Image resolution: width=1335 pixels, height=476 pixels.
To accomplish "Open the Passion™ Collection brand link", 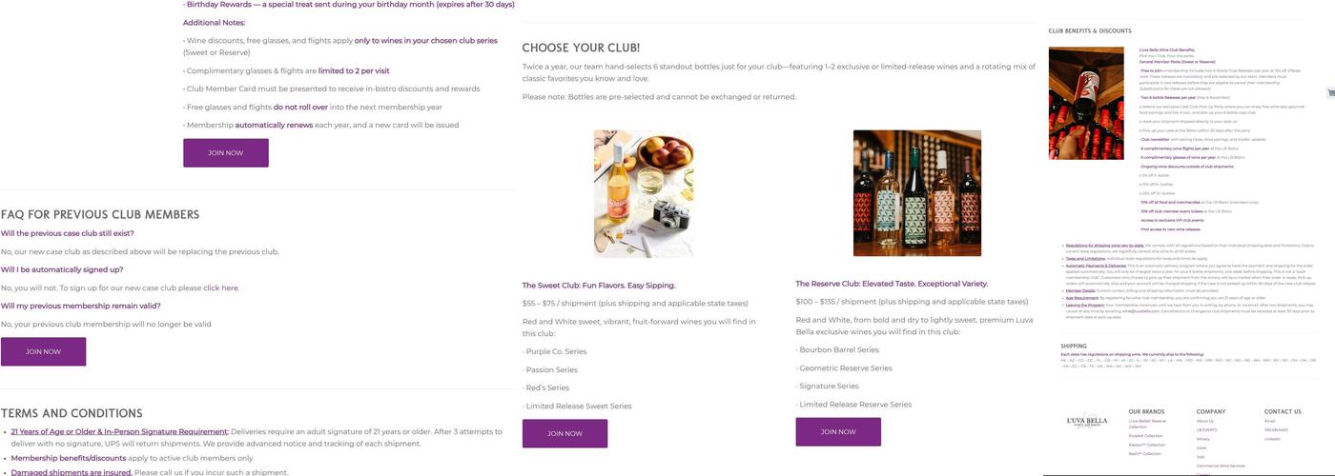I will [1146, 445].
